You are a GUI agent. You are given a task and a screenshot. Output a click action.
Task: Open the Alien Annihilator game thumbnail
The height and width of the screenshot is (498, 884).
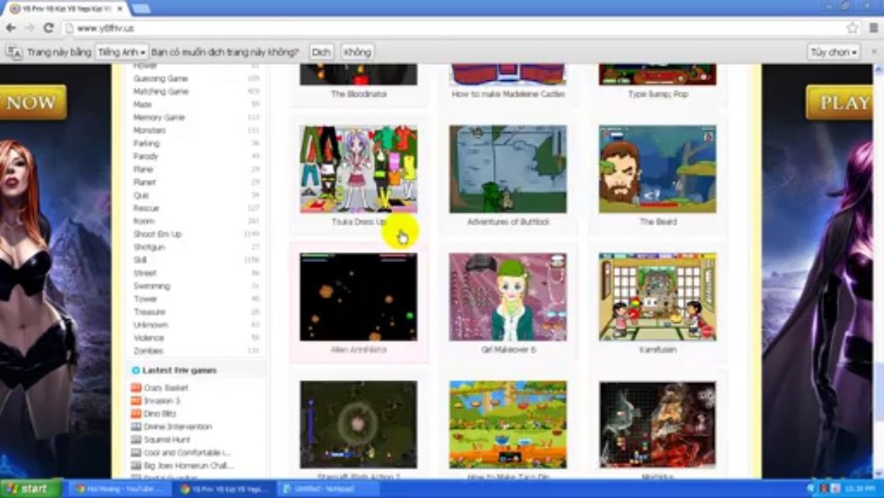pyautogui.click(x=358, y=297)
